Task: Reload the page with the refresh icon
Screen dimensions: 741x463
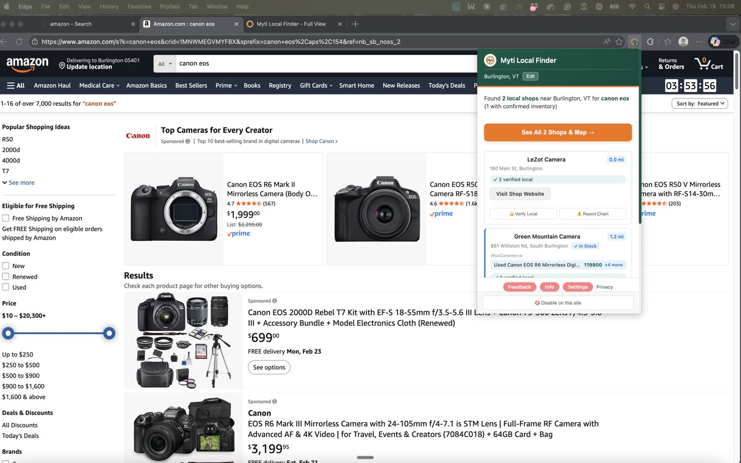Action: (x=19, y=42)
